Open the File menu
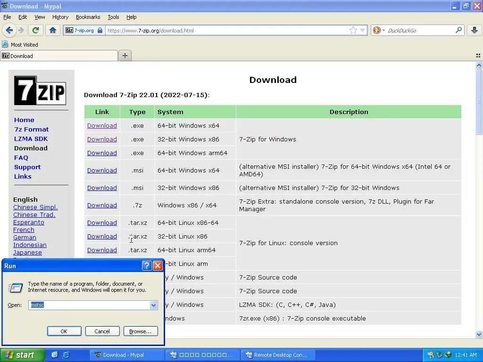Viewport: 483px width, 362px height. pos(7,17)
